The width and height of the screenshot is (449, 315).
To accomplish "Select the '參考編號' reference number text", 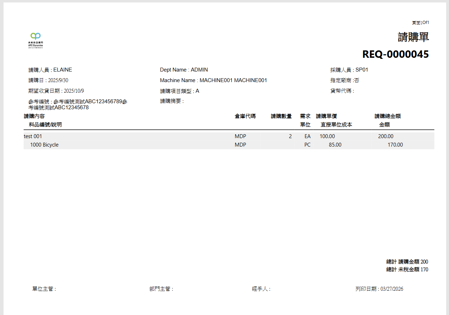I will point(78,105).
